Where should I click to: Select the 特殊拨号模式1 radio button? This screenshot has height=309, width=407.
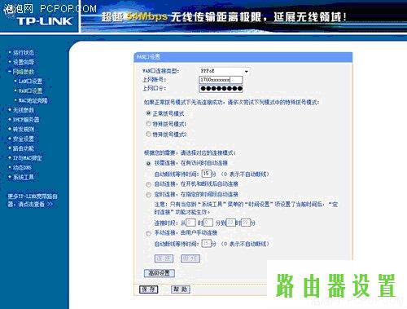(x=148, y=124)
